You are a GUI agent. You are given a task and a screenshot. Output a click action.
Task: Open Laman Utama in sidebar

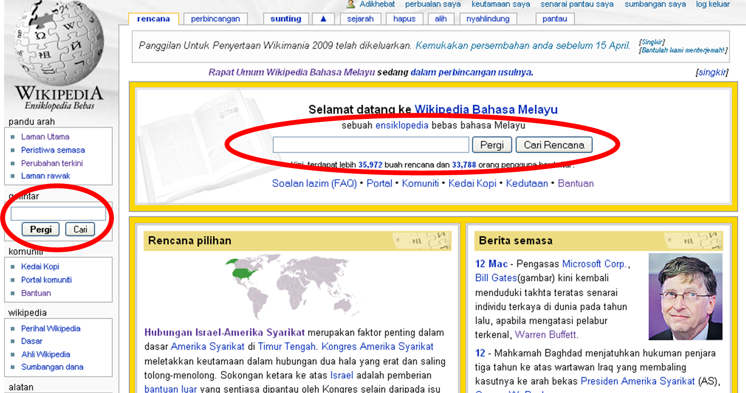click(45, 137)
